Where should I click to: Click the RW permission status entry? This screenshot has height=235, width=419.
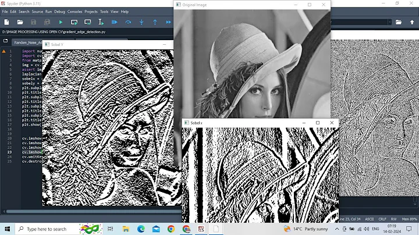click(x=393, y=219)
